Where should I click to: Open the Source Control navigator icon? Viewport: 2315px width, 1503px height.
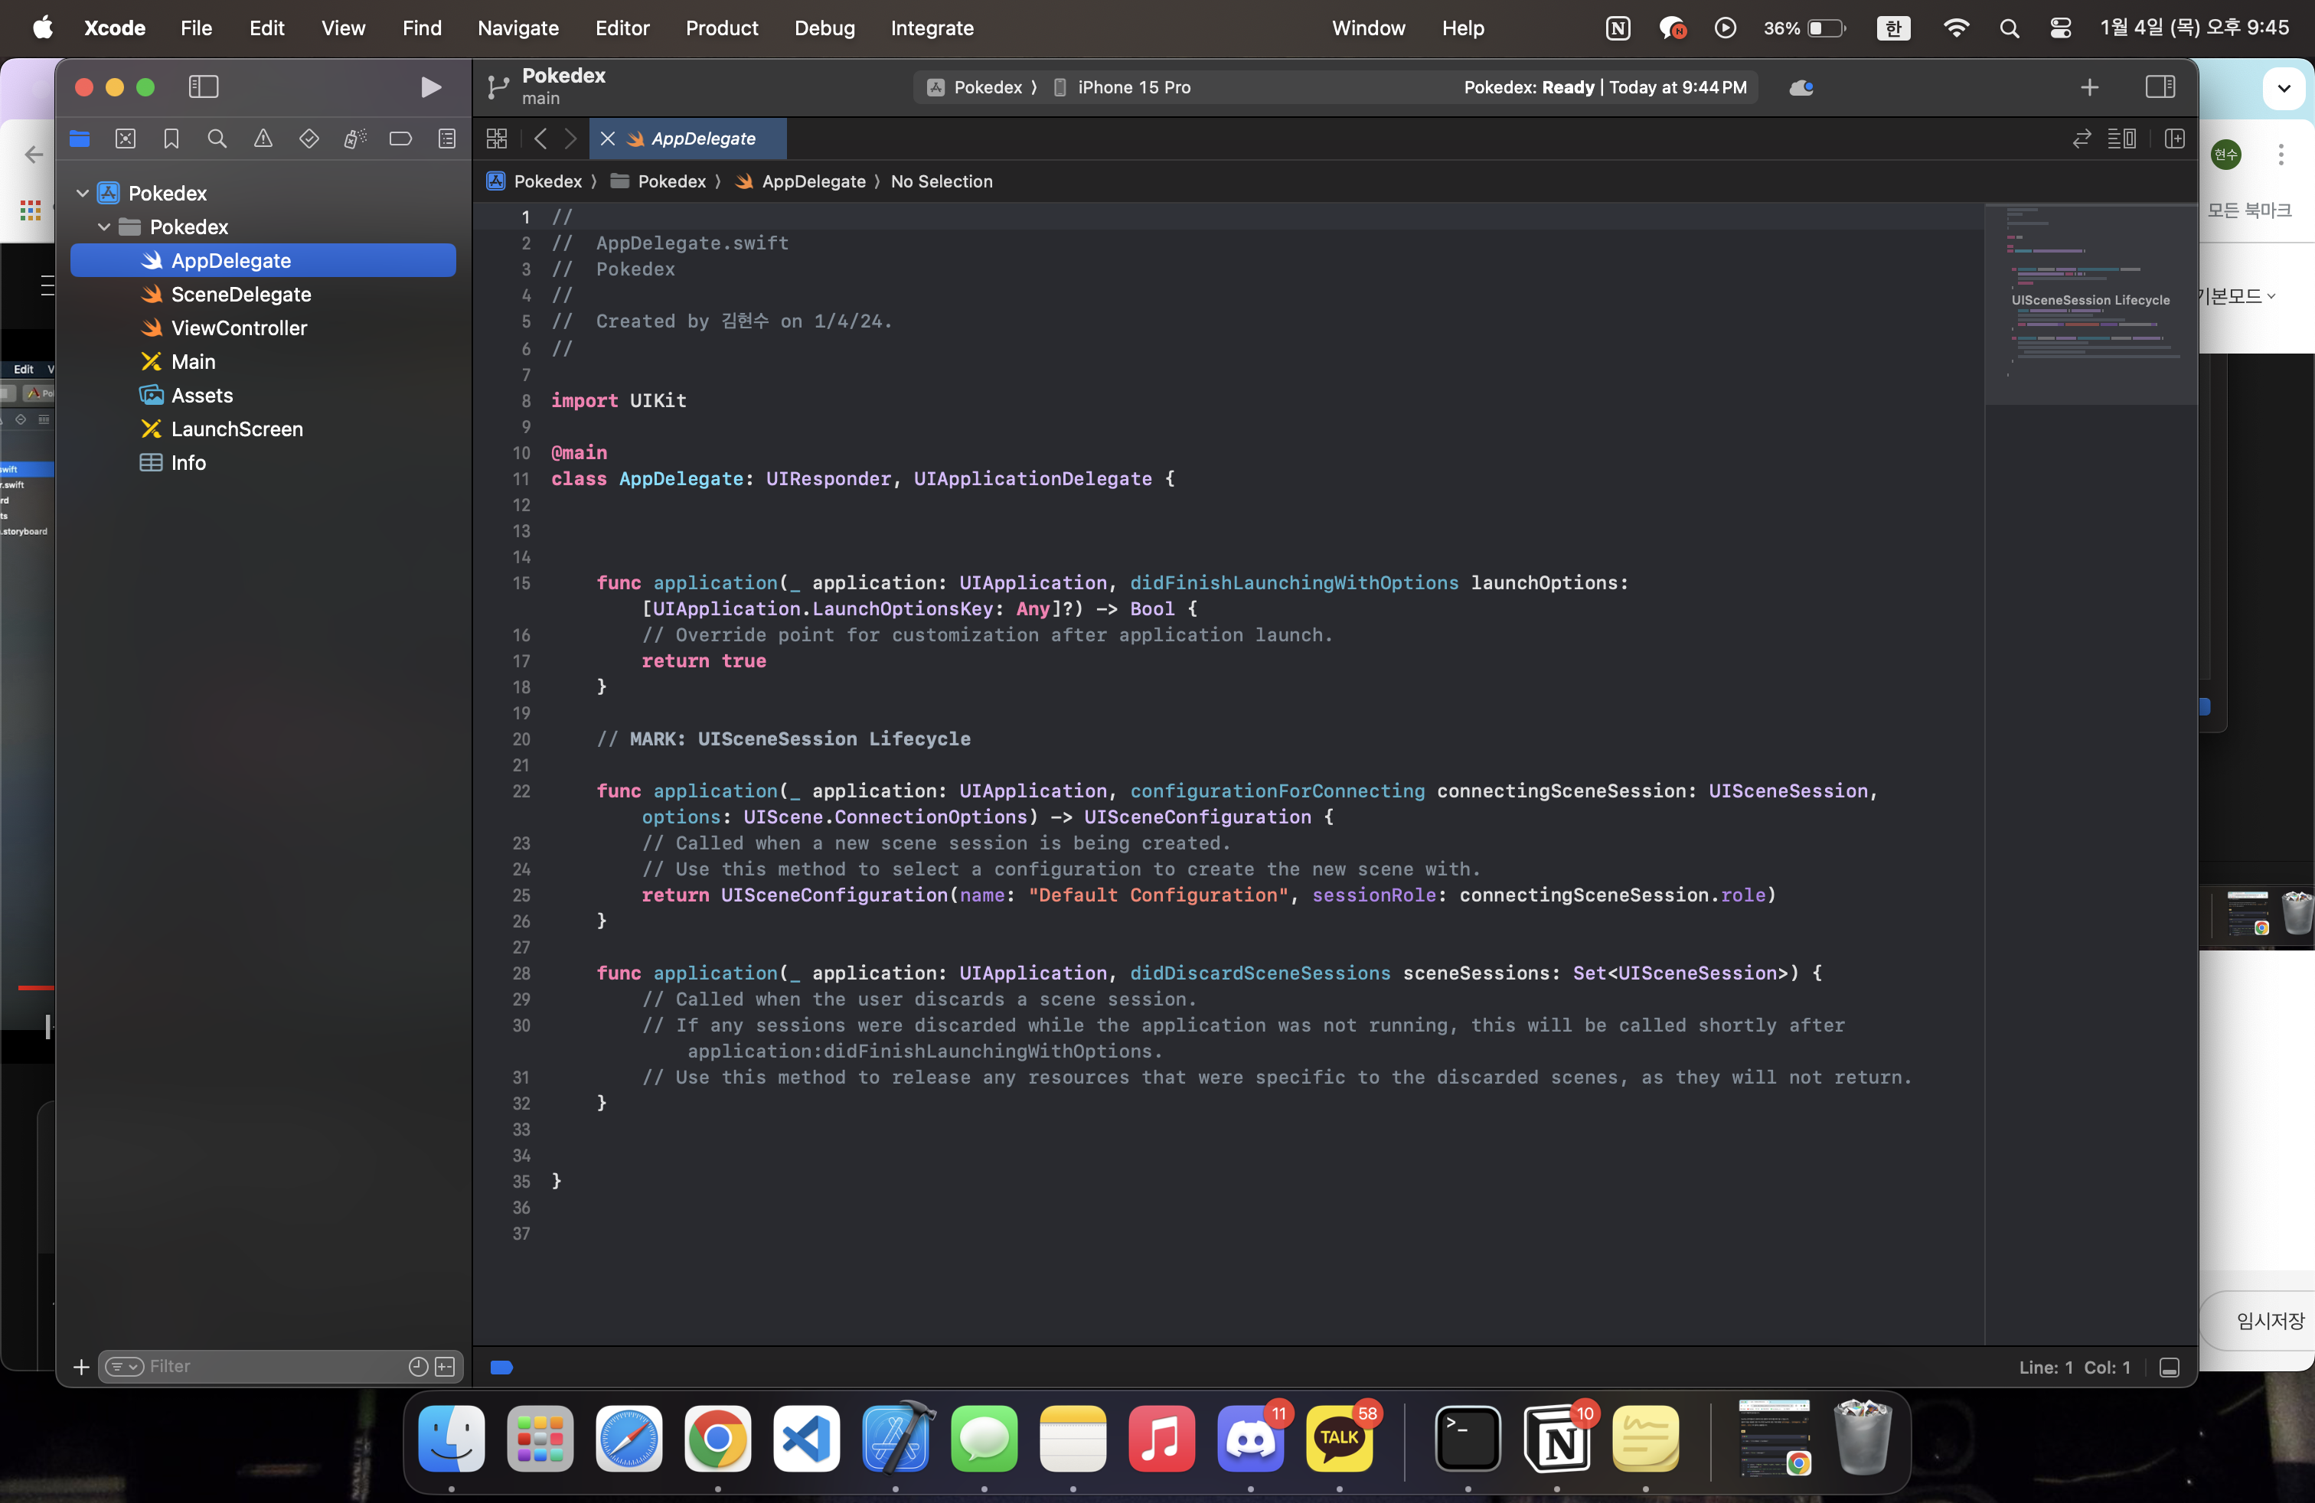[x=126, y=139]
